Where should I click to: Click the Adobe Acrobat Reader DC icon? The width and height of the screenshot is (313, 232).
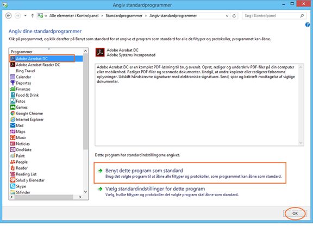pos(12,65)
